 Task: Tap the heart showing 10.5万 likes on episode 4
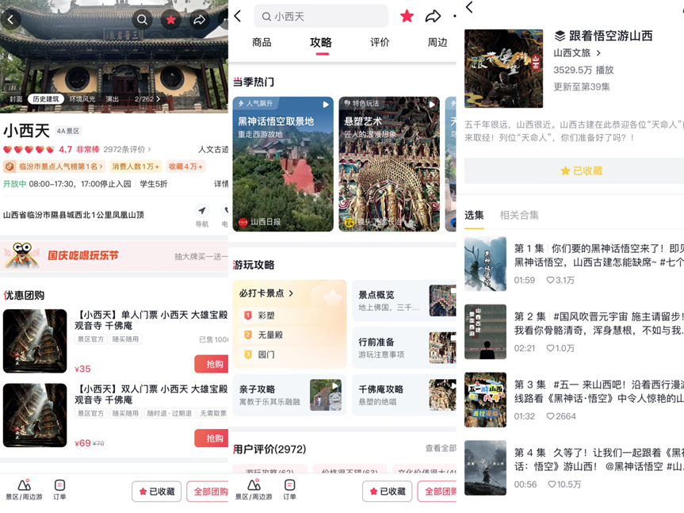pos(552,484)
